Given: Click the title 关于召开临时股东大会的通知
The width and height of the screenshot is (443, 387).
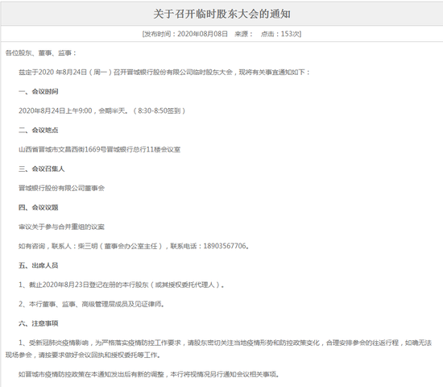Looking at the screenshot, I should 221,14.
